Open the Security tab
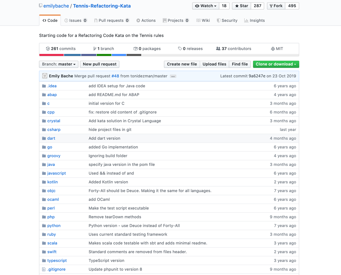 (227, 20)
